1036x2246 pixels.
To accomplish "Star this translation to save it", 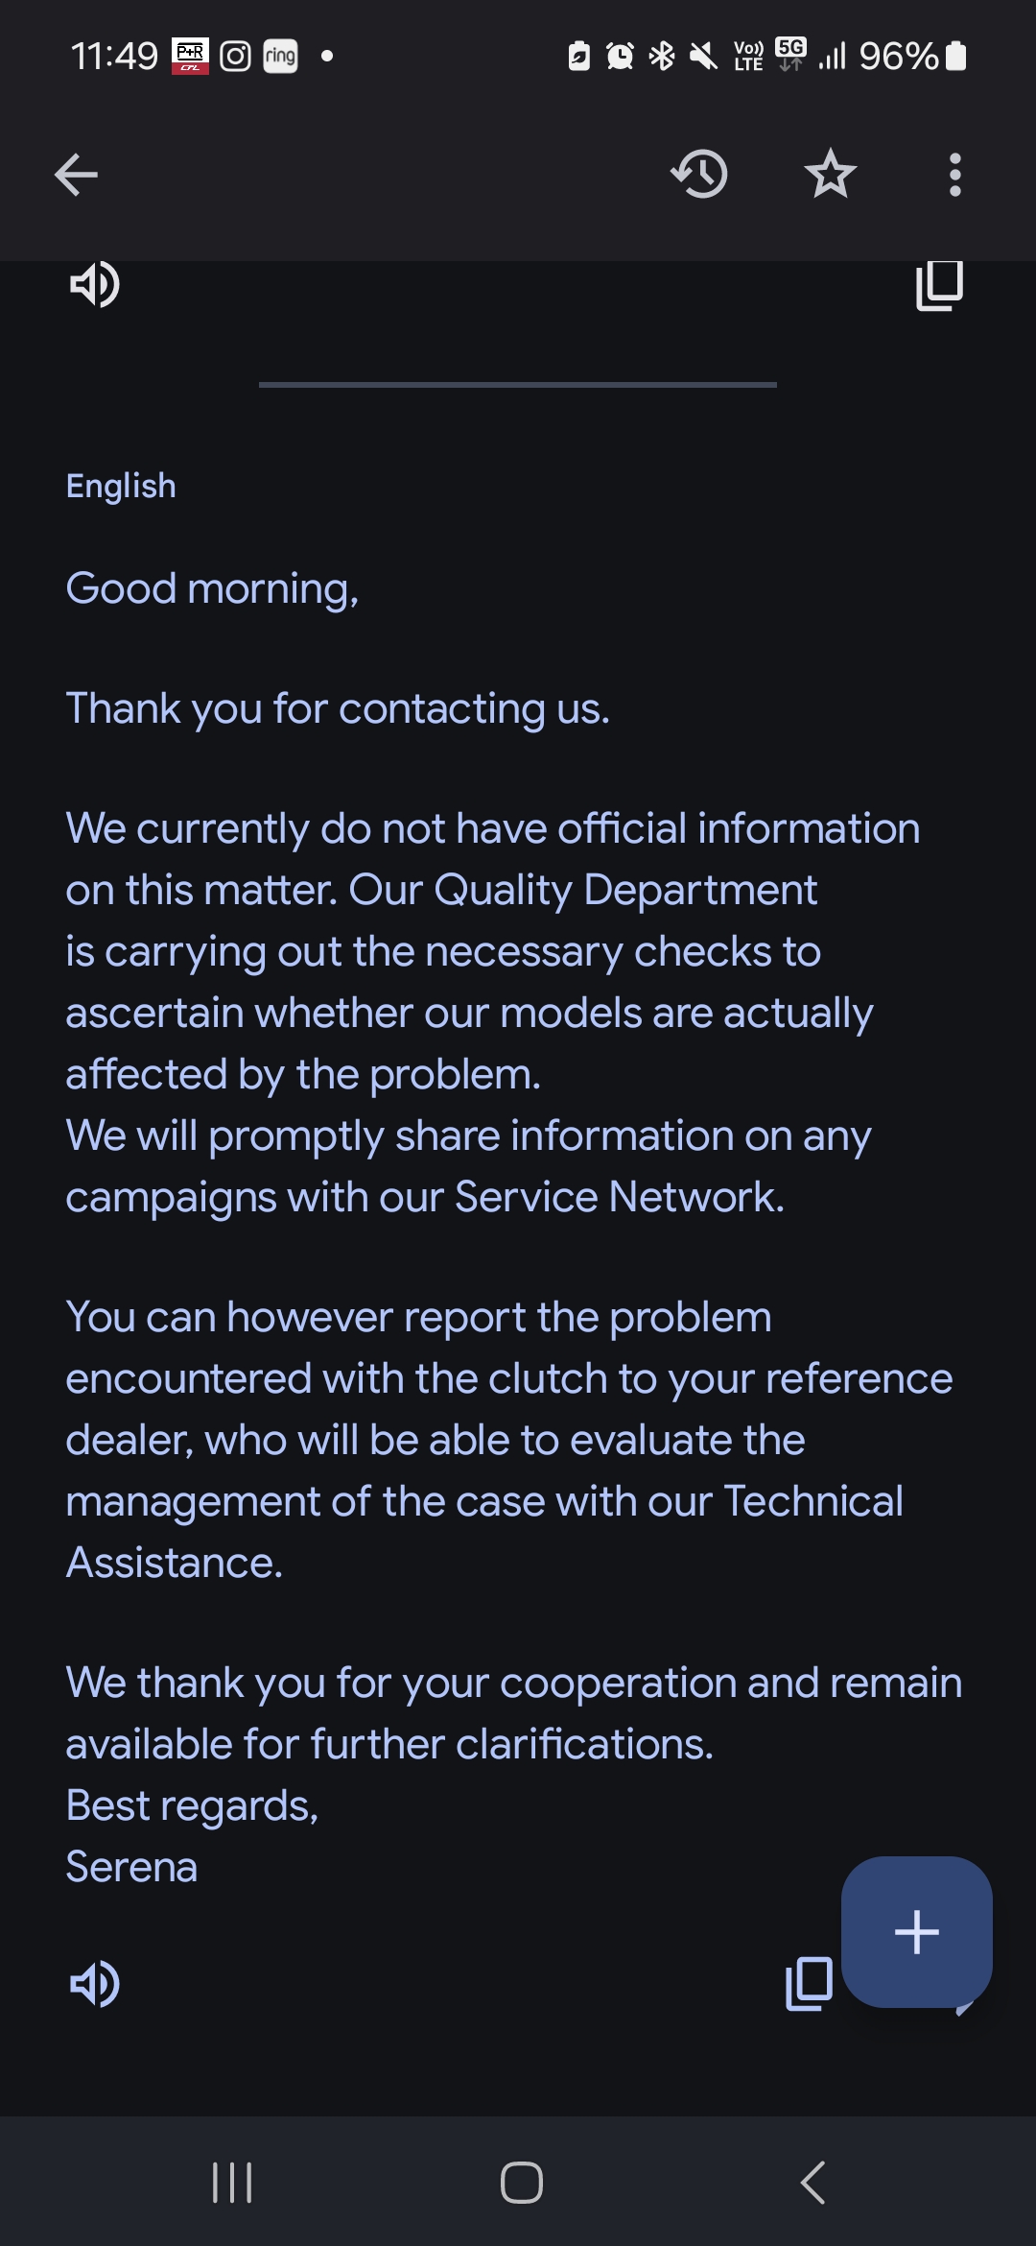I will 830,175.
